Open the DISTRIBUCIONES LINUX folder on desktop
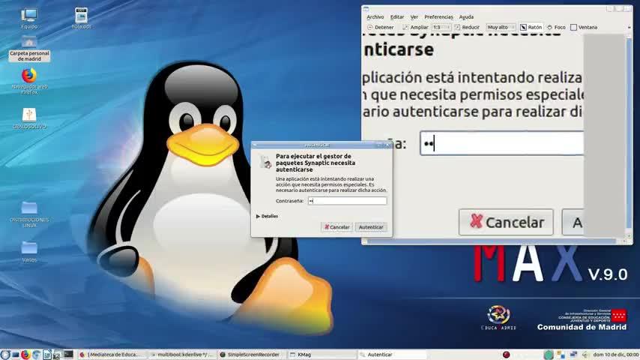Viewport: 640px width, 360px height. (29, 214)
